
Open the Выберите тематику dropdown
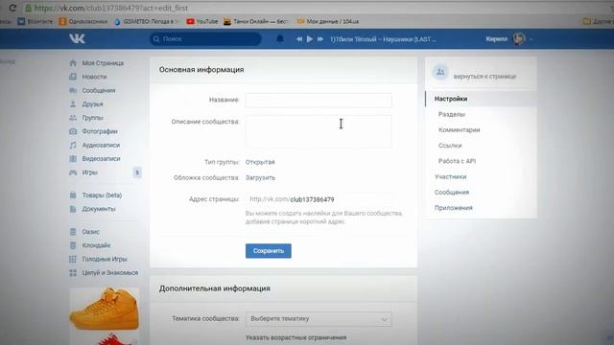coord(319,319)
